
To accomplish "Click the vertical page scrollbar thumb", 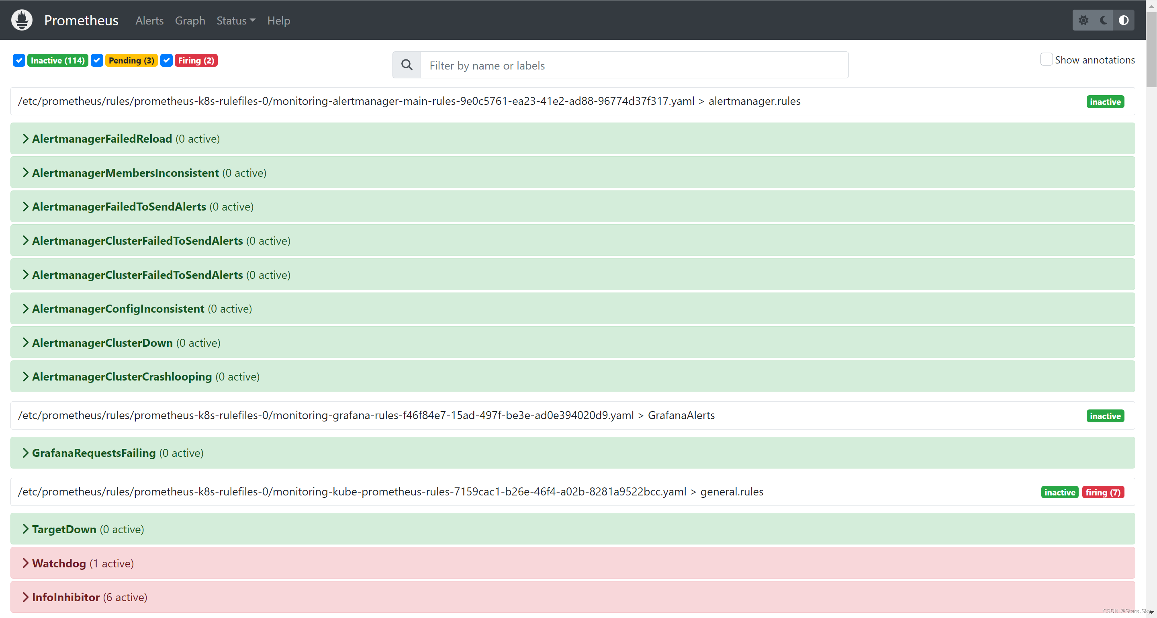I will [x=1151, y=49].
